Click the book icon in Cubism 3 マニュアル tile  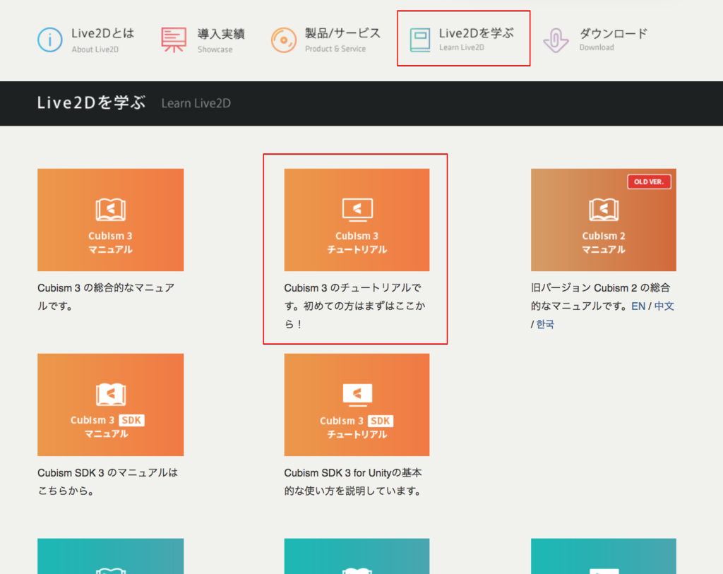[111, 210]
